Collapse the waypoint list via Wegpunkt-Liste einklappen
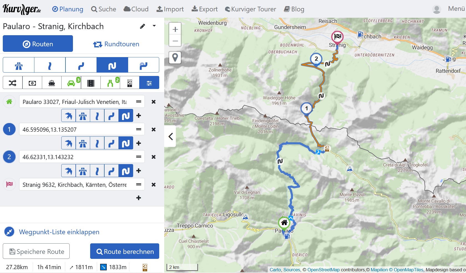Image resolution: width=466 pixels, height=273 pixels. click(59, 232)
